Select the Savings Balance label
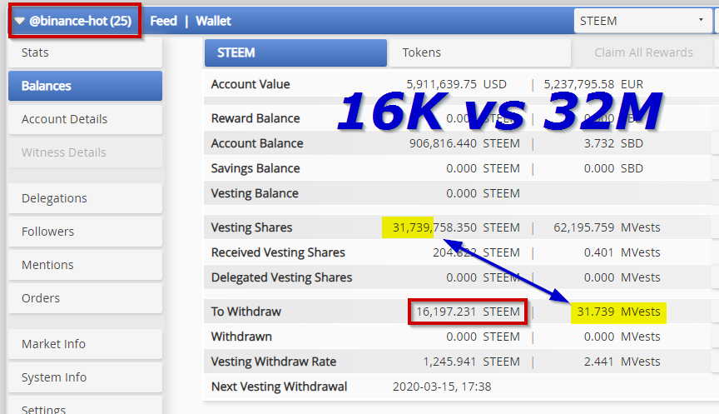This screenshot has width=719, height=414. coord(255,168)
